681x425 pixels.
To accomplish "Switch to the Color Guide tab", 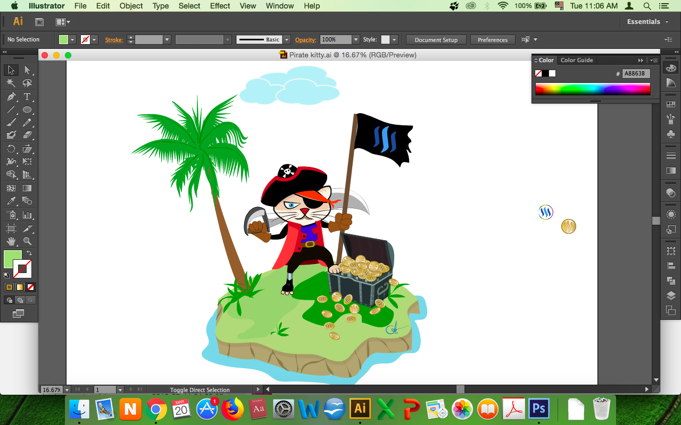I will click(577, 60).
